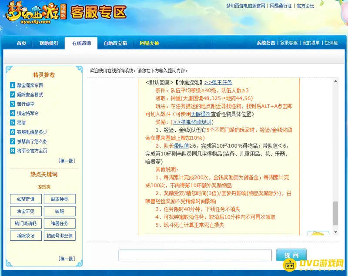Open the >>鬼王任务 link

tap(218, 82)
